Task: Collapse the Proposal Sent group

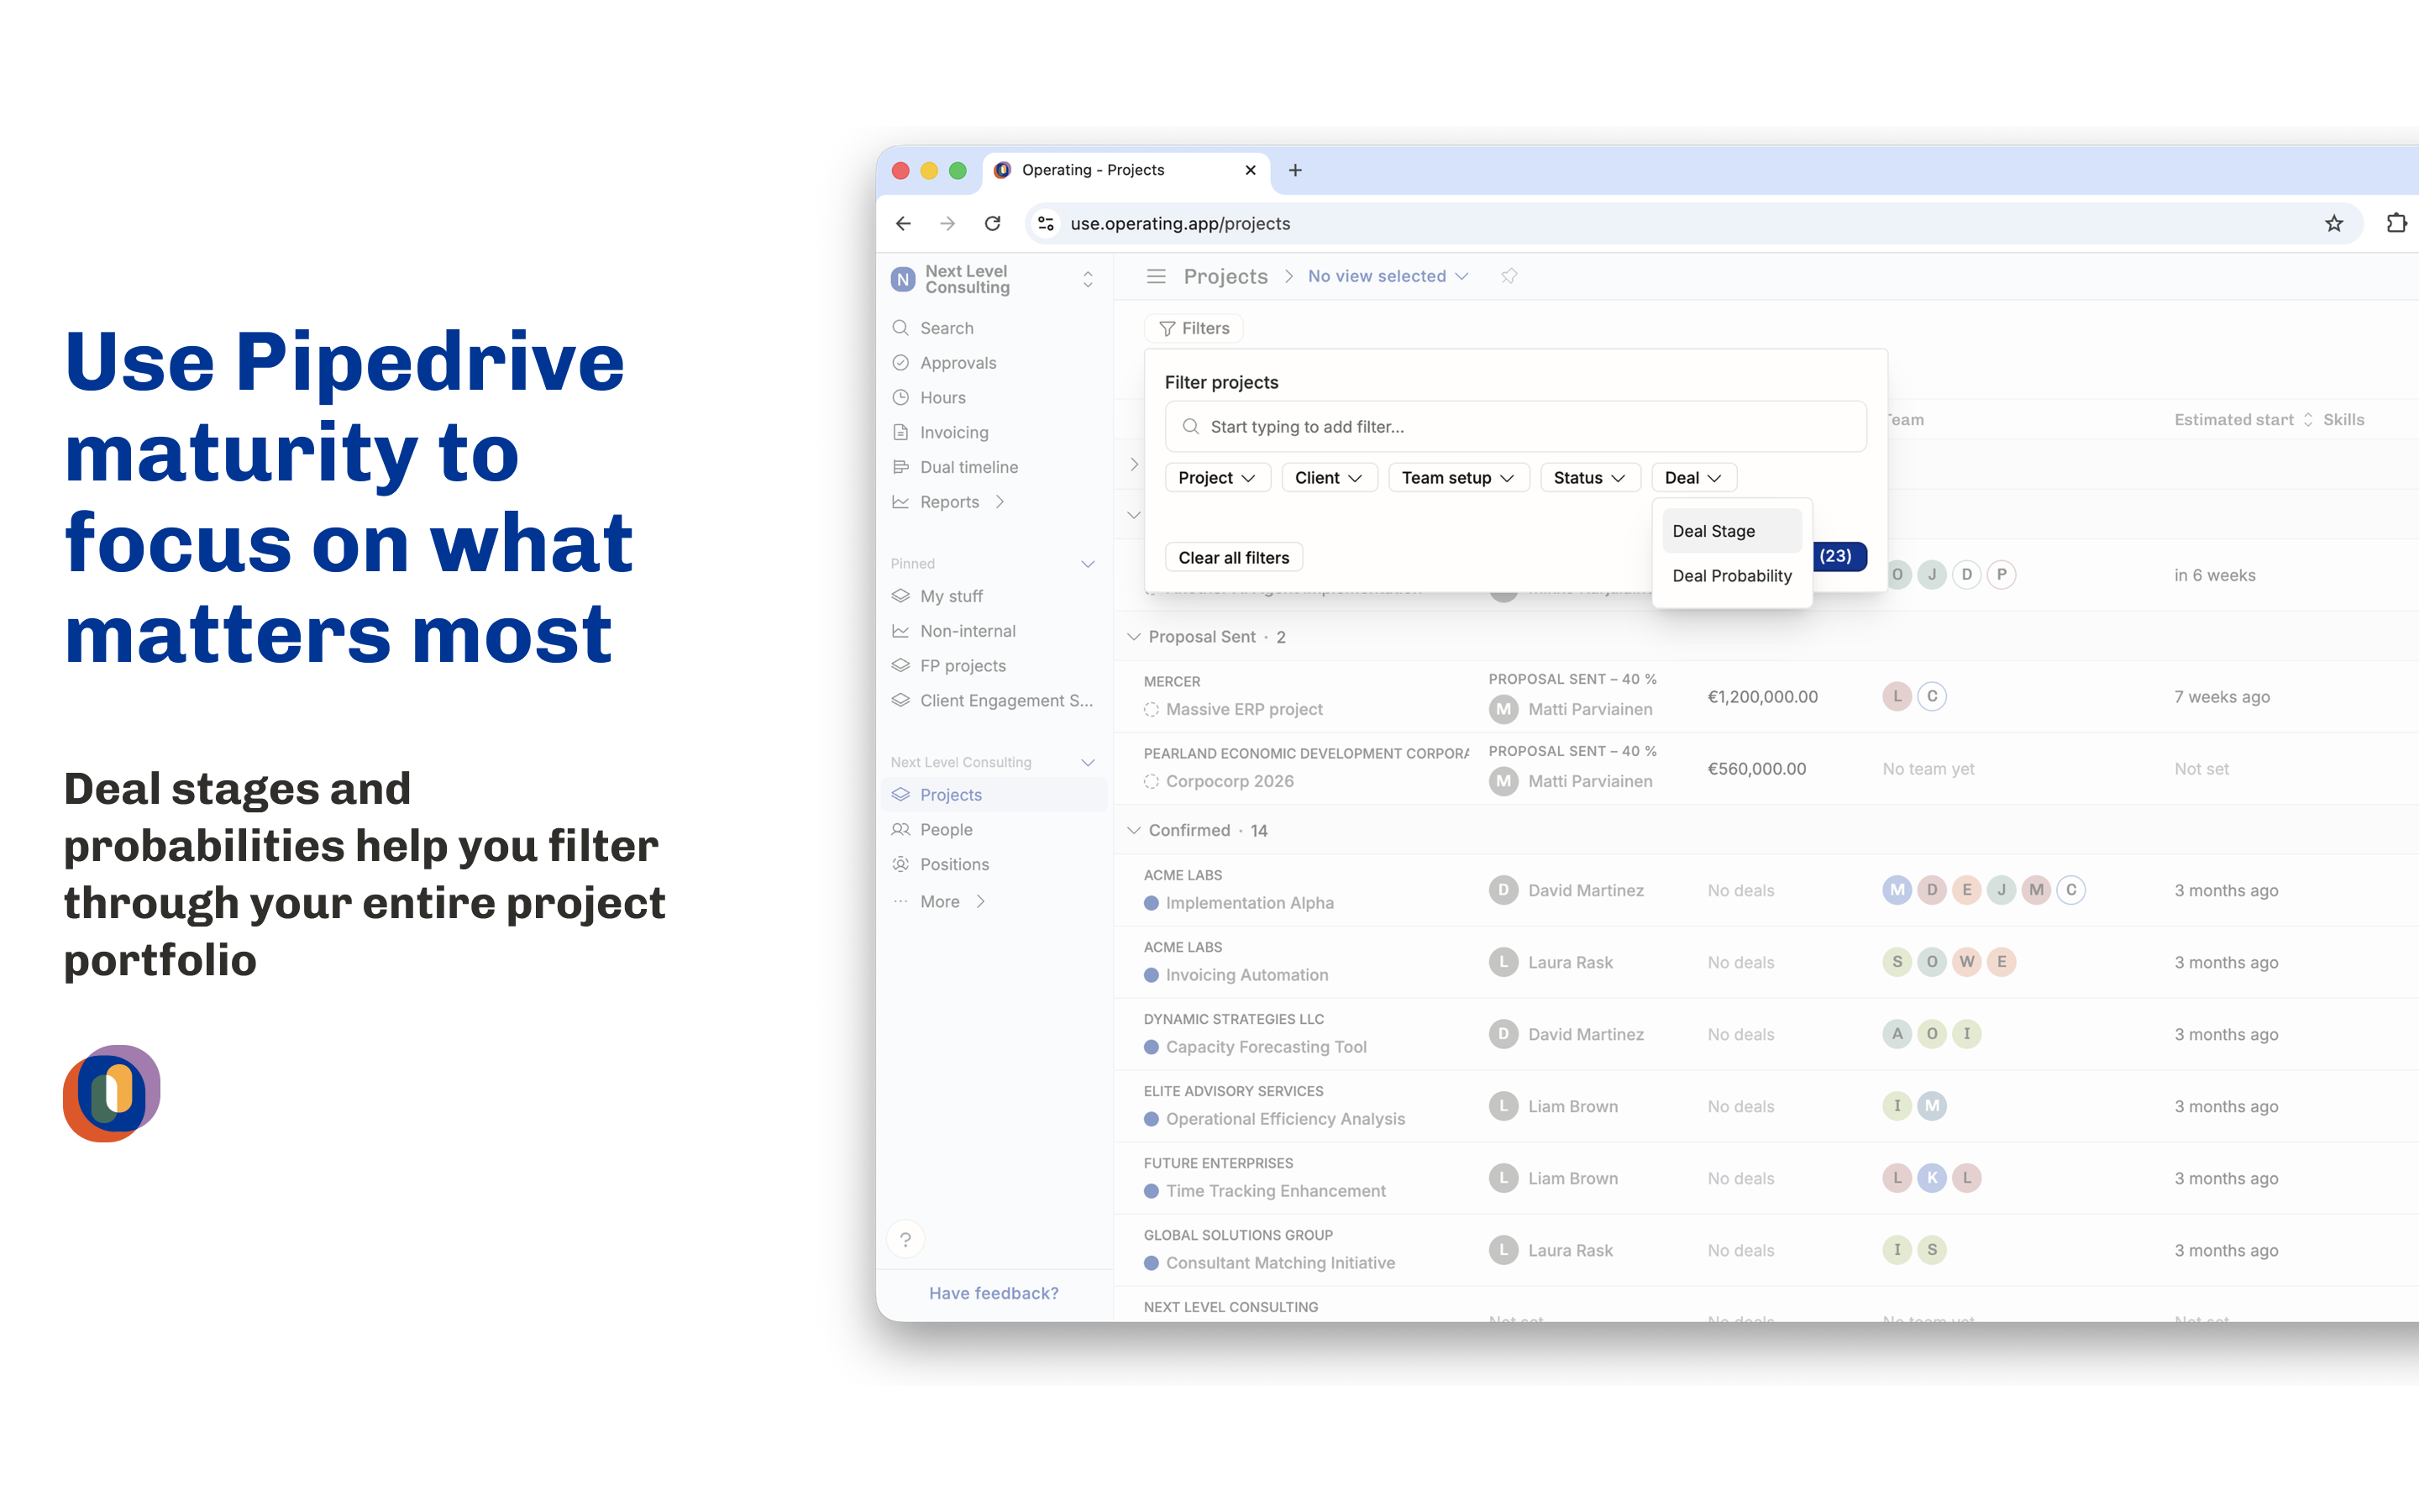Action: (1134, 637)
